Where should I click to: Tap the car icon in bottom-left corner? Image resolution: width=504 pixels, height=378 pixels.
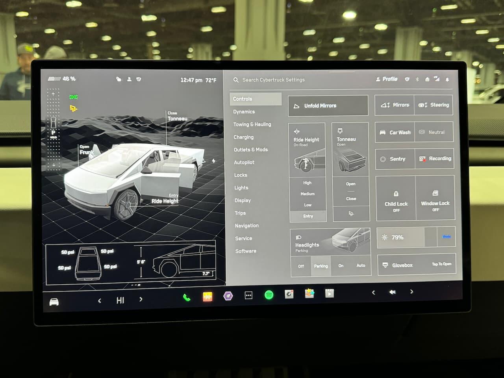[54, 302]
